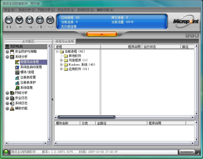203x159 pixels.
Task: Open the 系统日志(O) menu
Action: point(86,10)
